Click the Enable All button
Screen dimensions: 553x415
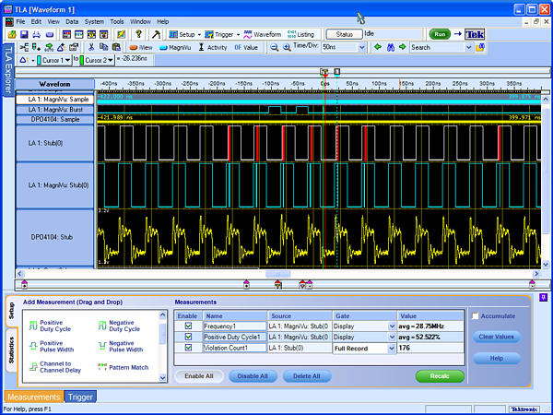click(x=199, y=376)
